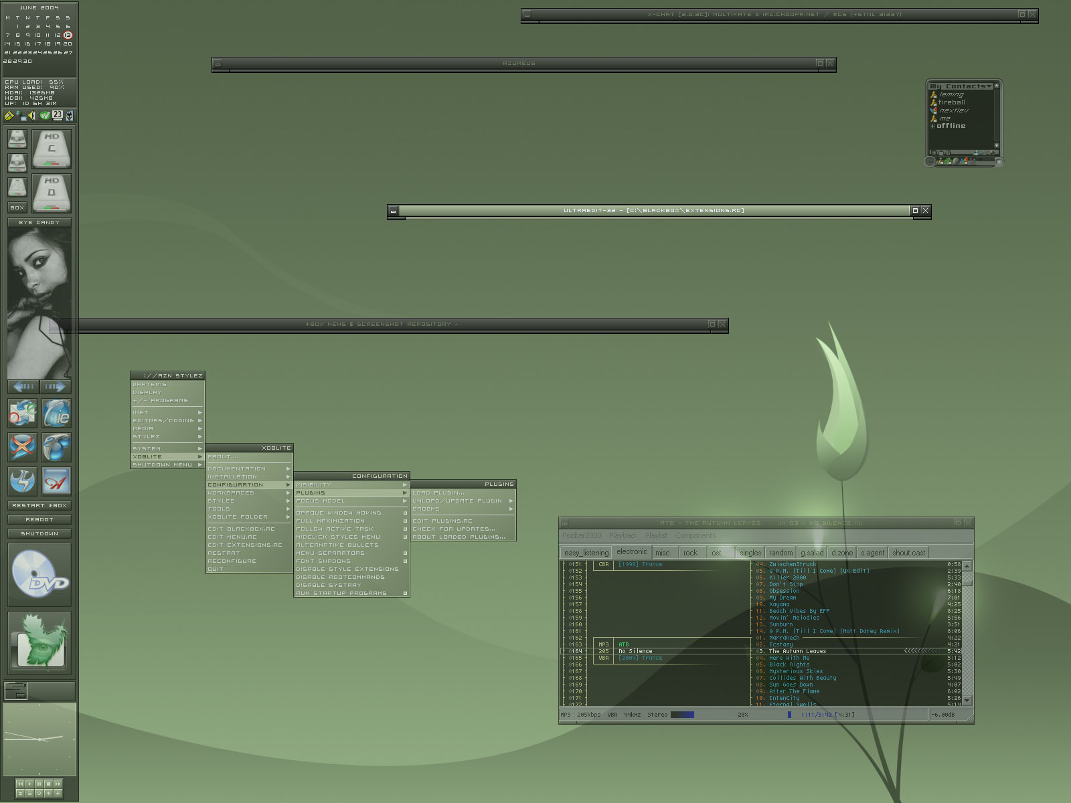The image size is (1071, 803).
Task: Click the Restart *Box button
Action: click(39, 505)
